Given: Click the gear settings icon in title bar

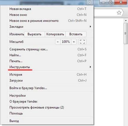Looking at the screenshot, I should (90, 2).
